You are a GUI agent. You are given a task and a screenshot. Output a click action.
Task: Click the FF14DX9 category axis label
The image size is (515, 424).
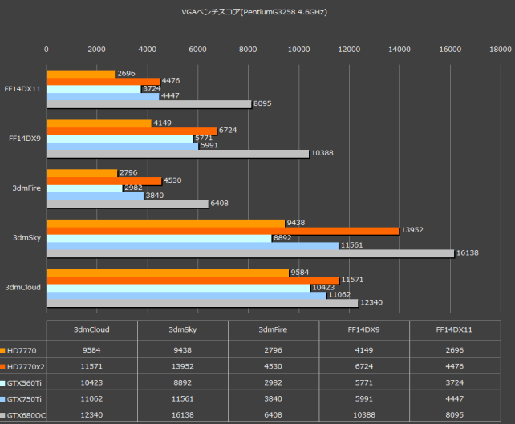point(25,139)
